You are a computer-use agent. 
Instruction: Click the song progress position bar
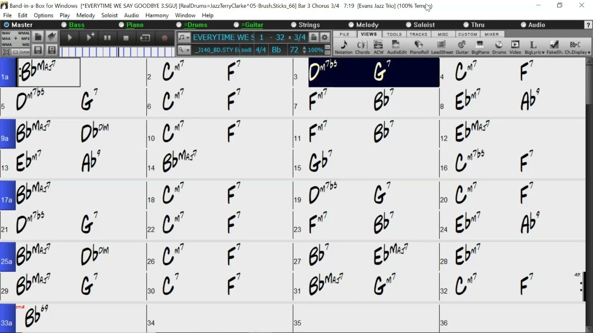[117, 52]
